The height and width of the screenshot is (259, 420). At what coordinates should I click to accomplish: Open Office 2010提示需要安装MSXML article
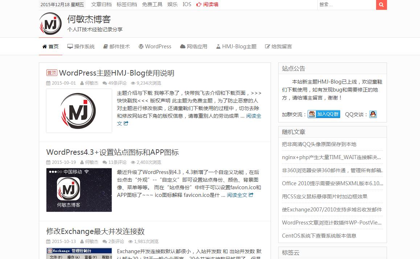pyautogui.click(x=333, y=183)
